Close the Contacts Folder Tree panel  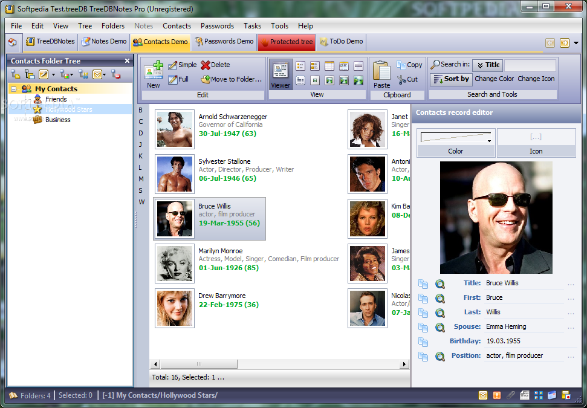128,60
